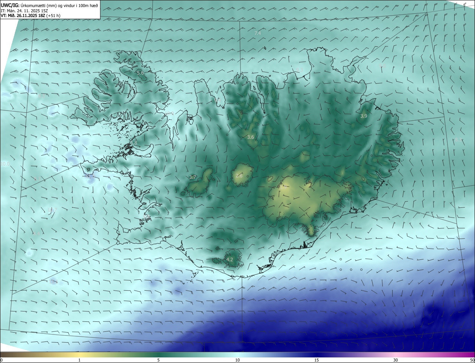Image resolution: width=475 pixels, height=363 pixels.
Task: Click the 5 label on the colour scale
Action: point(158,360)
